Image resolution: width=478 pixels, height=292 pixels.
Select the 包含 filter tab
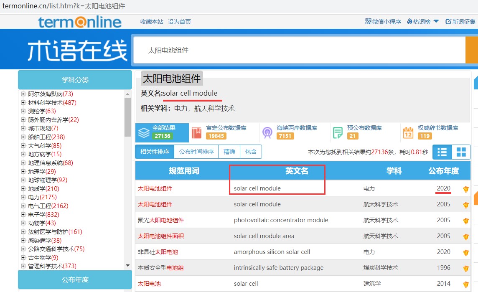tap(251, 152)
